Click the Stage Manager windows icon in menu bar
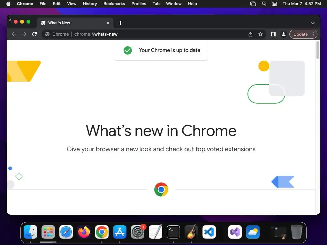The height and width of the screenshot is (245, 327). click(x=253, y=4)
